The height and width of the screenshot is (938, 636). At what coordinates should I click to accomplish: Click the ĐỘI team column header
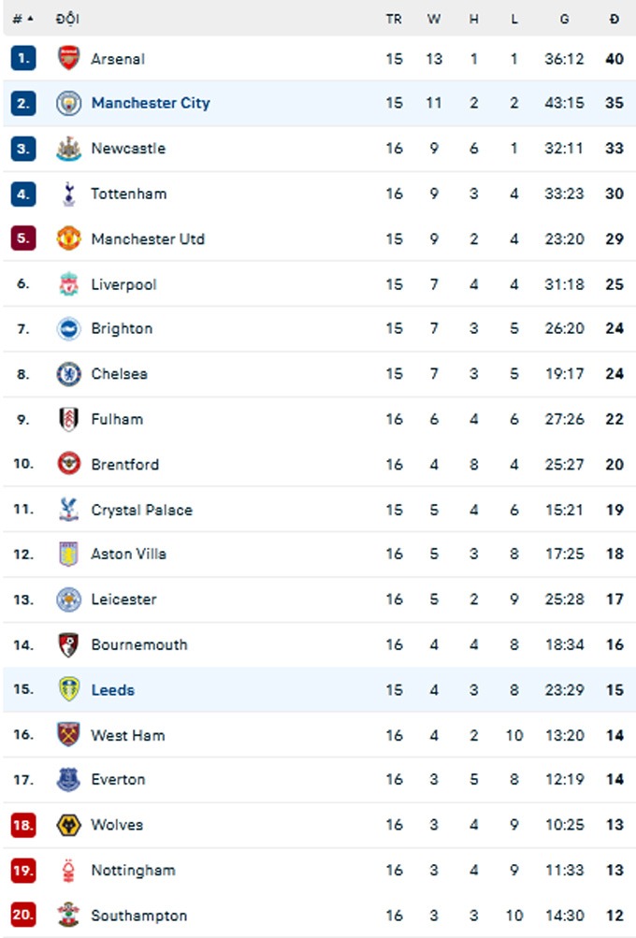67,18
